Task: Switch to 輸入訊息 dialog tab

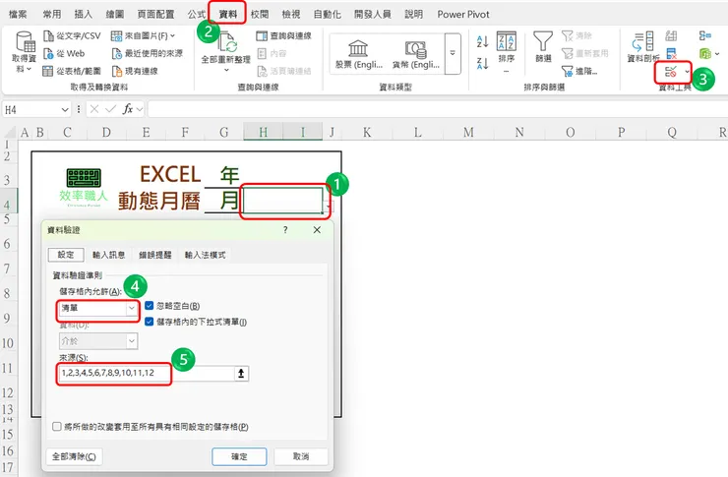Action: coord(108,255)
